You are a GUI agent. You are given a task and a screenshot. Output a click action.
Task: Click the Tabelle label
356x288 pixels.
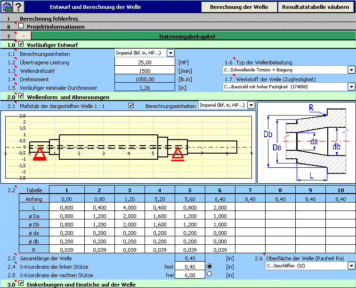[34, 190]
